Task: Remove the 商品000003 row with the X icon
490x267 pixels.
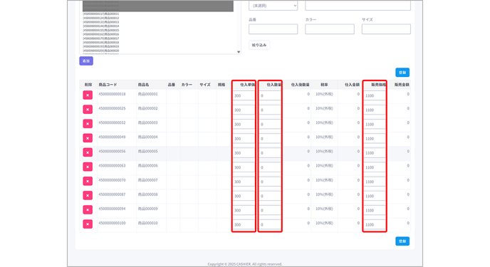Action: tap(88, 124)
